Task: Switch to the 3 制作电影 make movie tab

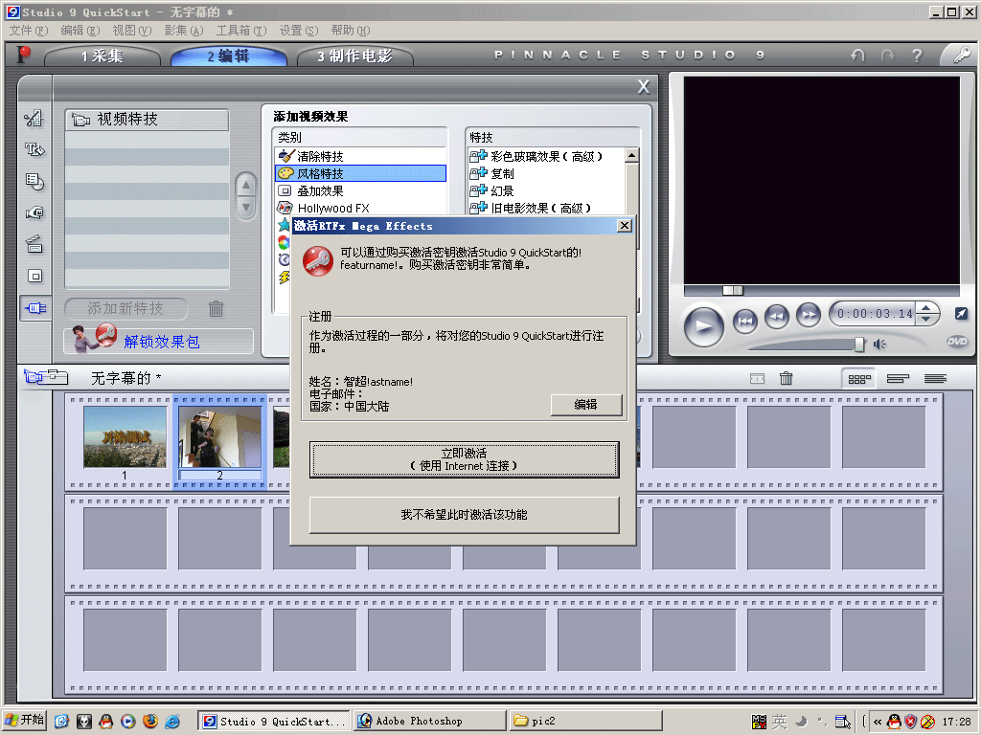Action: click(354, 56)
